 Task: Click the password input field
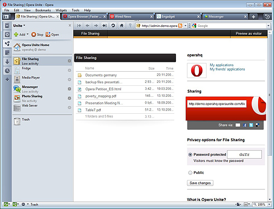click(x=244, y=154)
